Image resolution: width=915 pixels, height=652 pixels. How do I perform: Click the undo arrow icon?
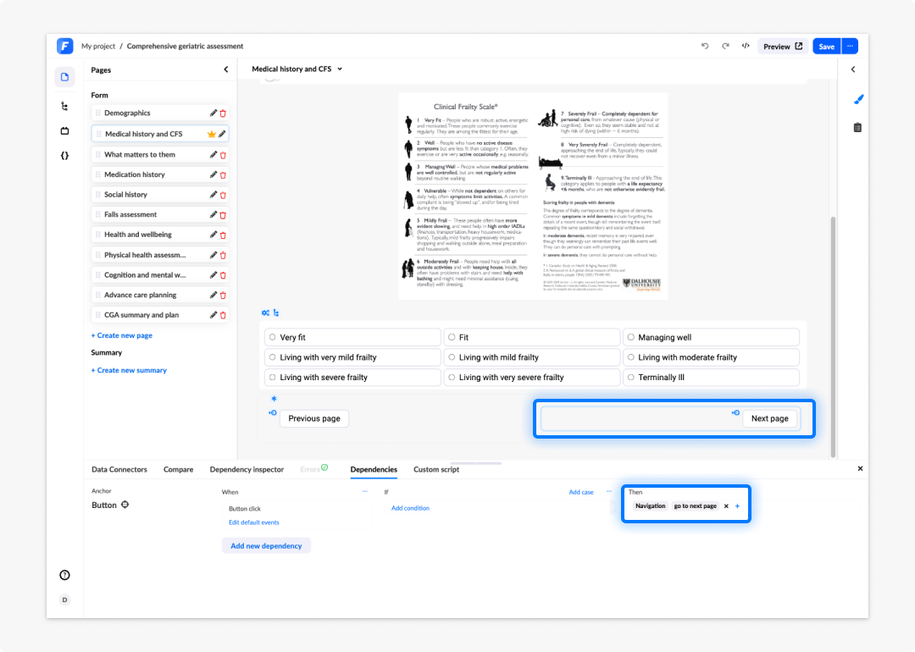(x=705, y=46)
